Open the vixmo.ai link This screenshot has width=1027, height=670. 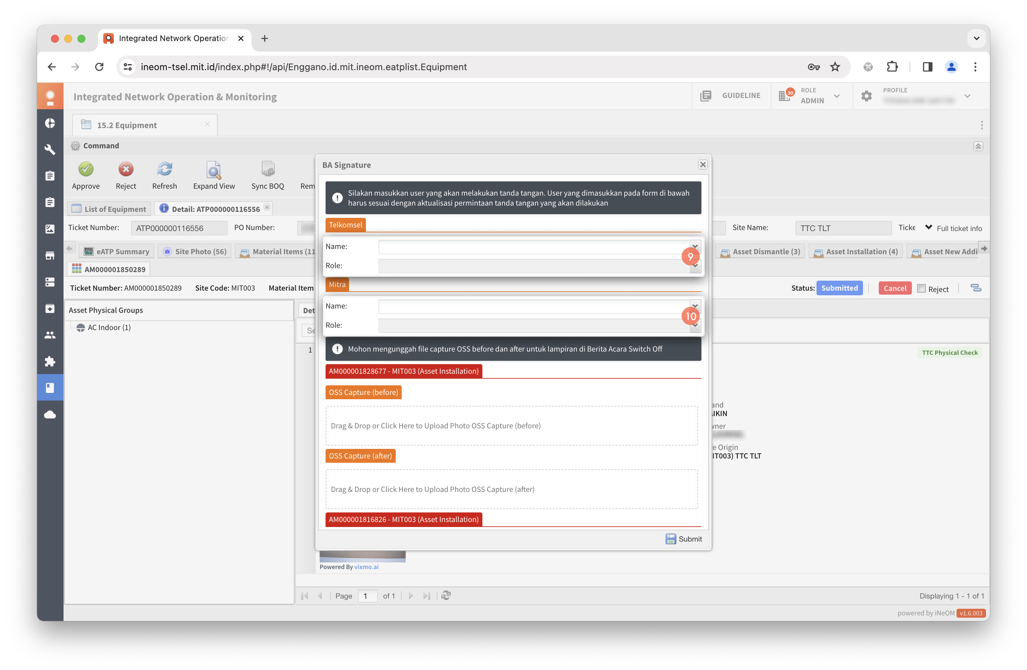tap(366, 567)
